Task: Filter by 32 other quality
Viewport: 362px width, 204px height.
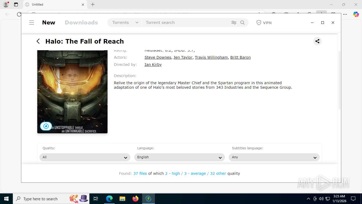Action: point(218,173)
